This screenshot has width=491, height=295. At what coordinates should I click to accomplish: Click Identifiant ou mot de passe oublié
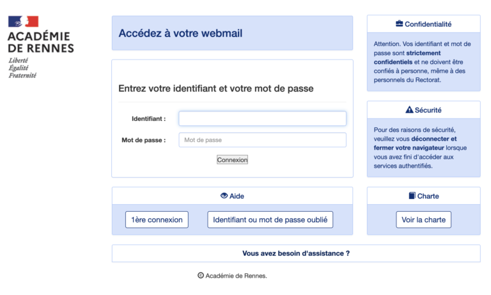pos(270,219)
